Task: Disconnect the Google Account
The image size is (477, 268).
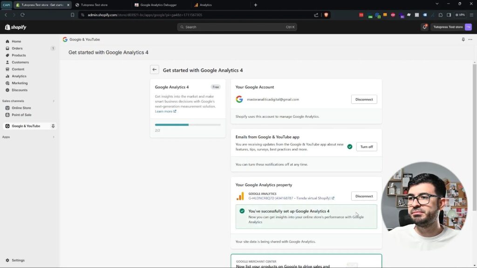Action: click(x=364, y=100)
